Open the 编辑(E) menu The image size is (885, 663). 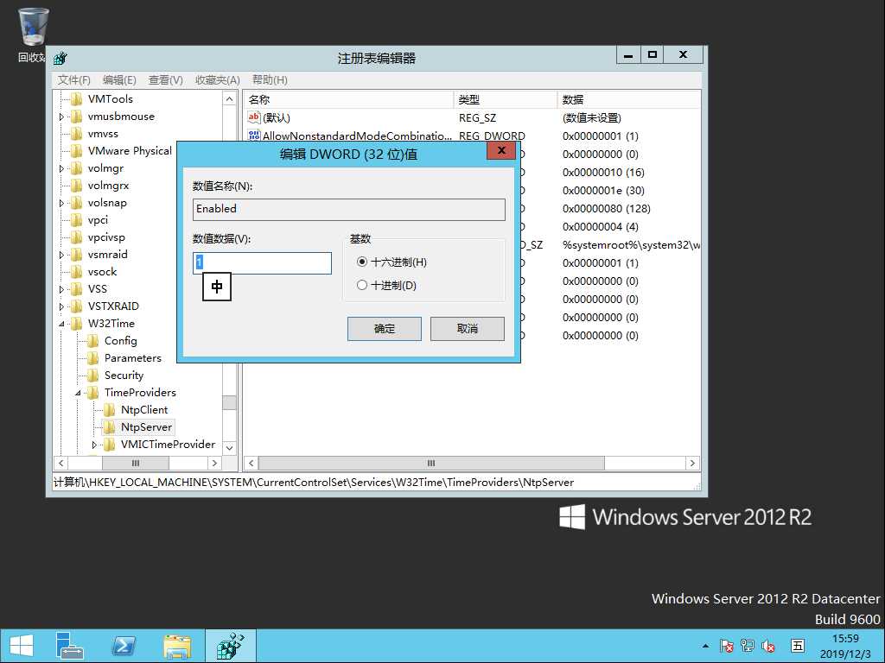tap(119, 80)
